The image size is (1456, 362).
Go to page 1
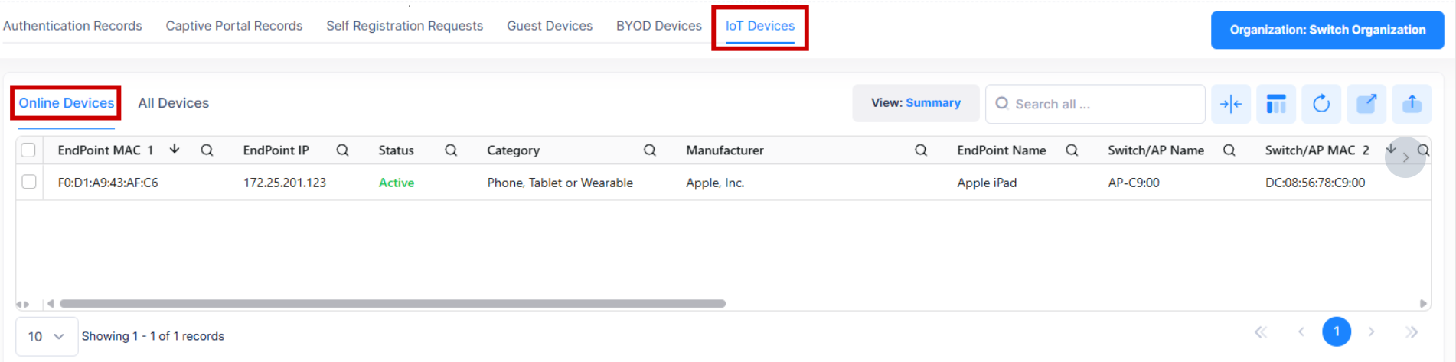(x=1336, y=331)
